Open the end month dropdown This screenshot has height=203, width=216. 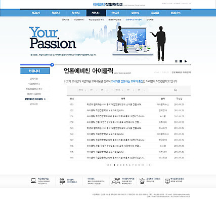(131, 90)
